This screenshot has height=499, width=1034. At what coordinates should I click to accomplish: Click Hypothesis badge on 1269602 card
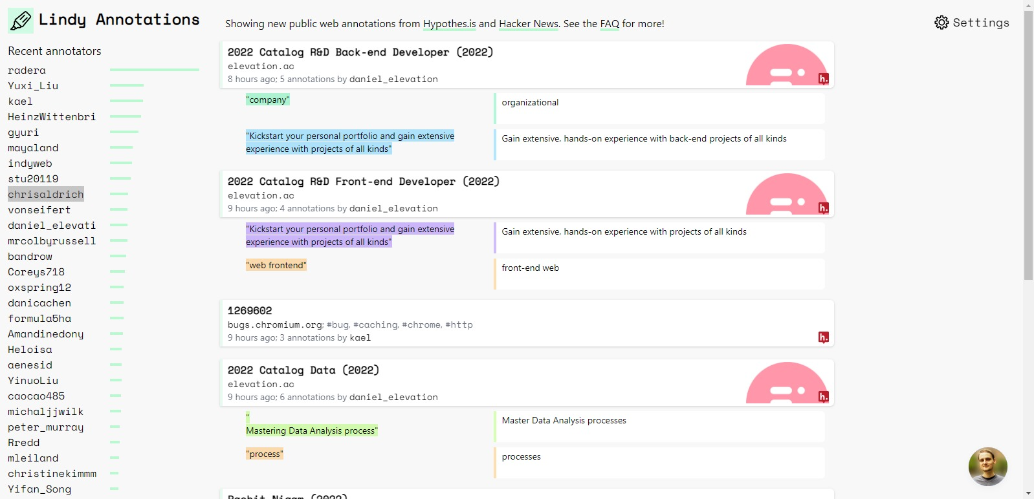[823, 337]
